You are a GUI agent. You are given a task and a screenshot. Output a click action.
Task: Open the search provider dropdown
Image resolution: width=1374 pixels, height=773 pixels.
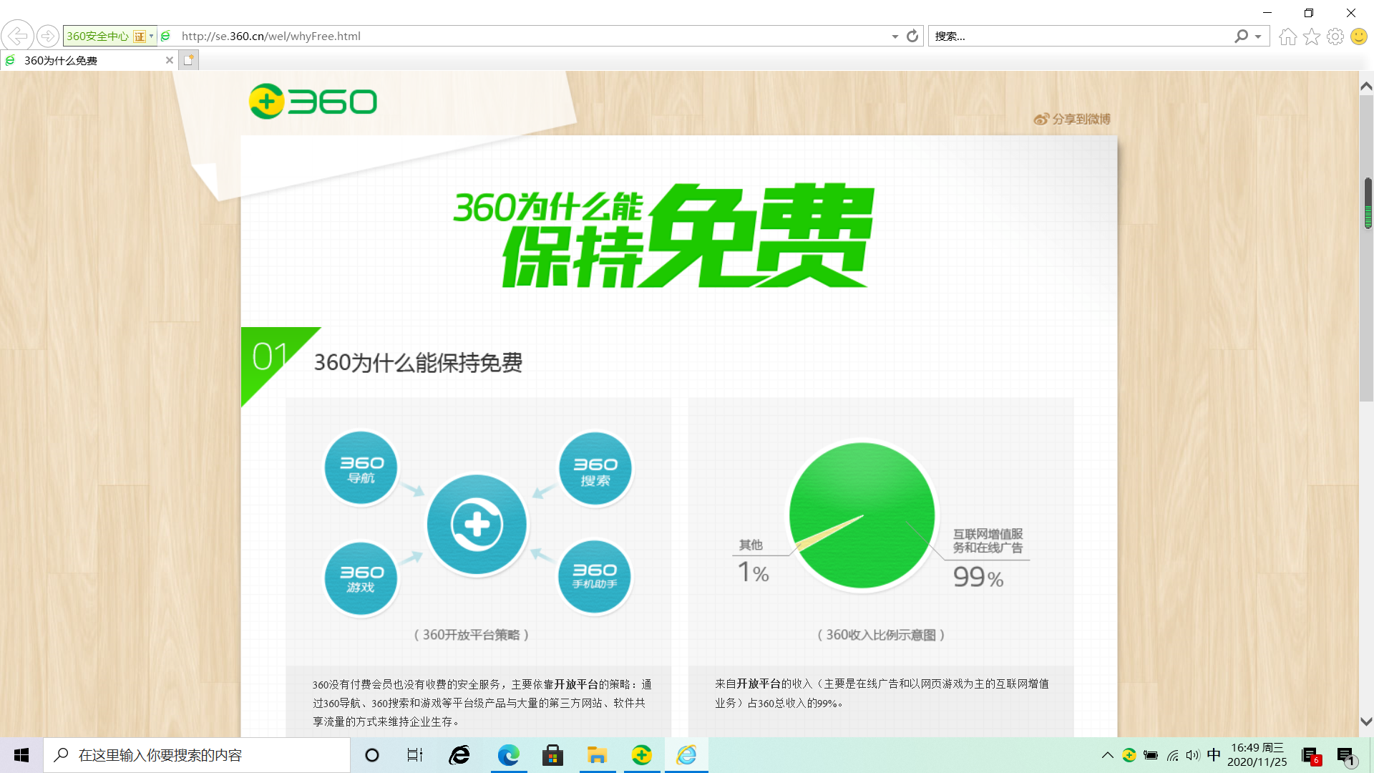[x=1257, y=36]
